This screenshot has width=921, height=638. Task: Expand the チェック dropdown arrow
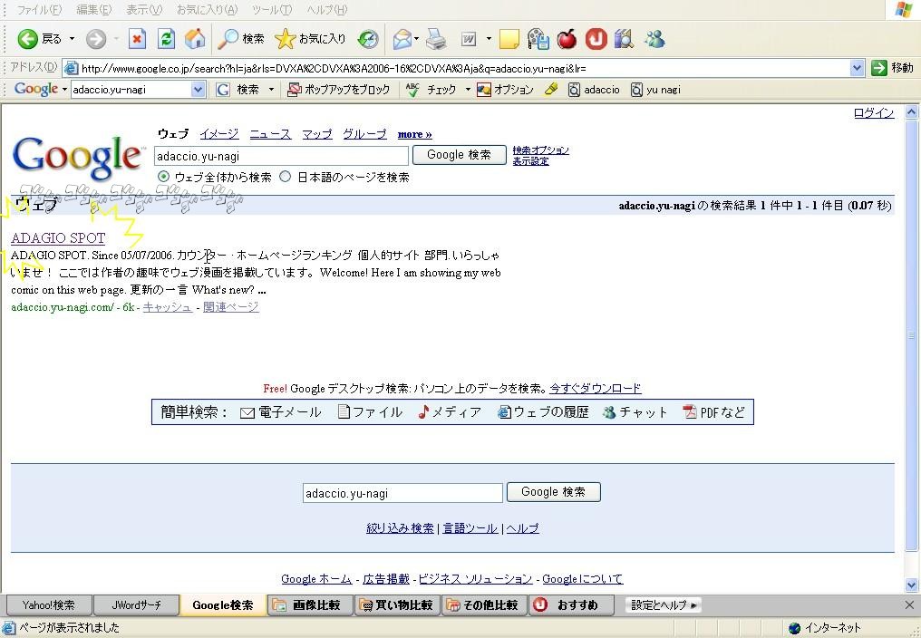(x=468, y=90)
